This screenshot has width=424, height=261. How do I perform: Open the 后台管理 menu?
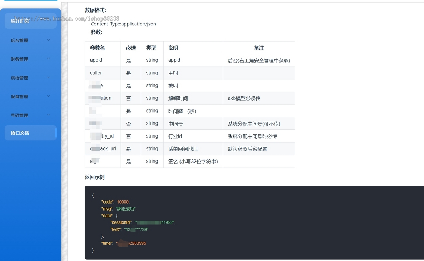tap(30, 40)
